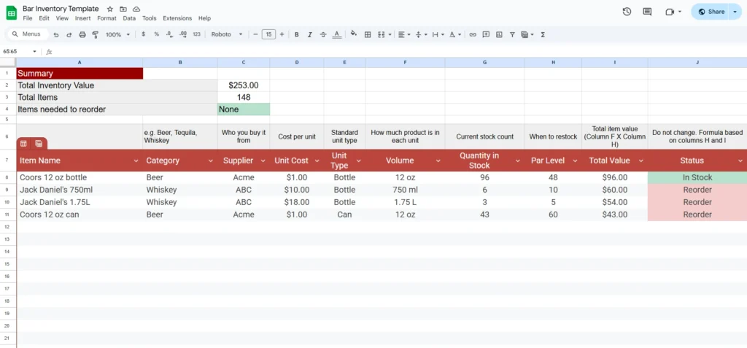Click the Menus search box
The width and height of the screenshot is (747, 348).
28,34
